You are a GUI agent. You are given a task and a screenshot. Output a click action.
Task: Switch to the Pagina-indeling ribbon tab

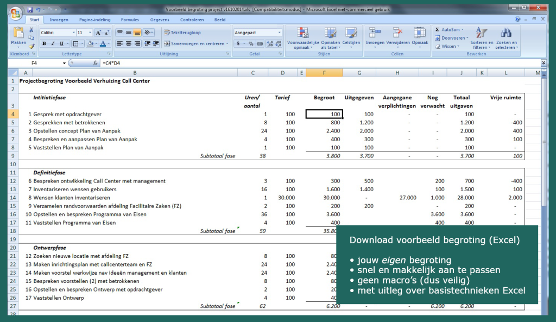pyautogui.click(x=94, y=20)
